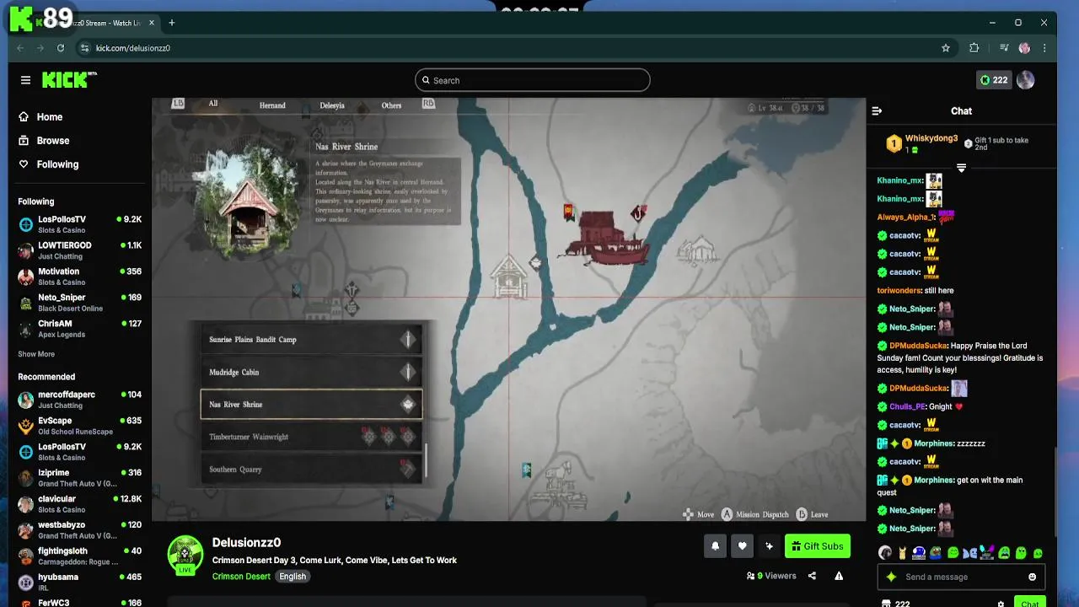Open Neto_Sniper channel in Following list

tap(80, 303)
